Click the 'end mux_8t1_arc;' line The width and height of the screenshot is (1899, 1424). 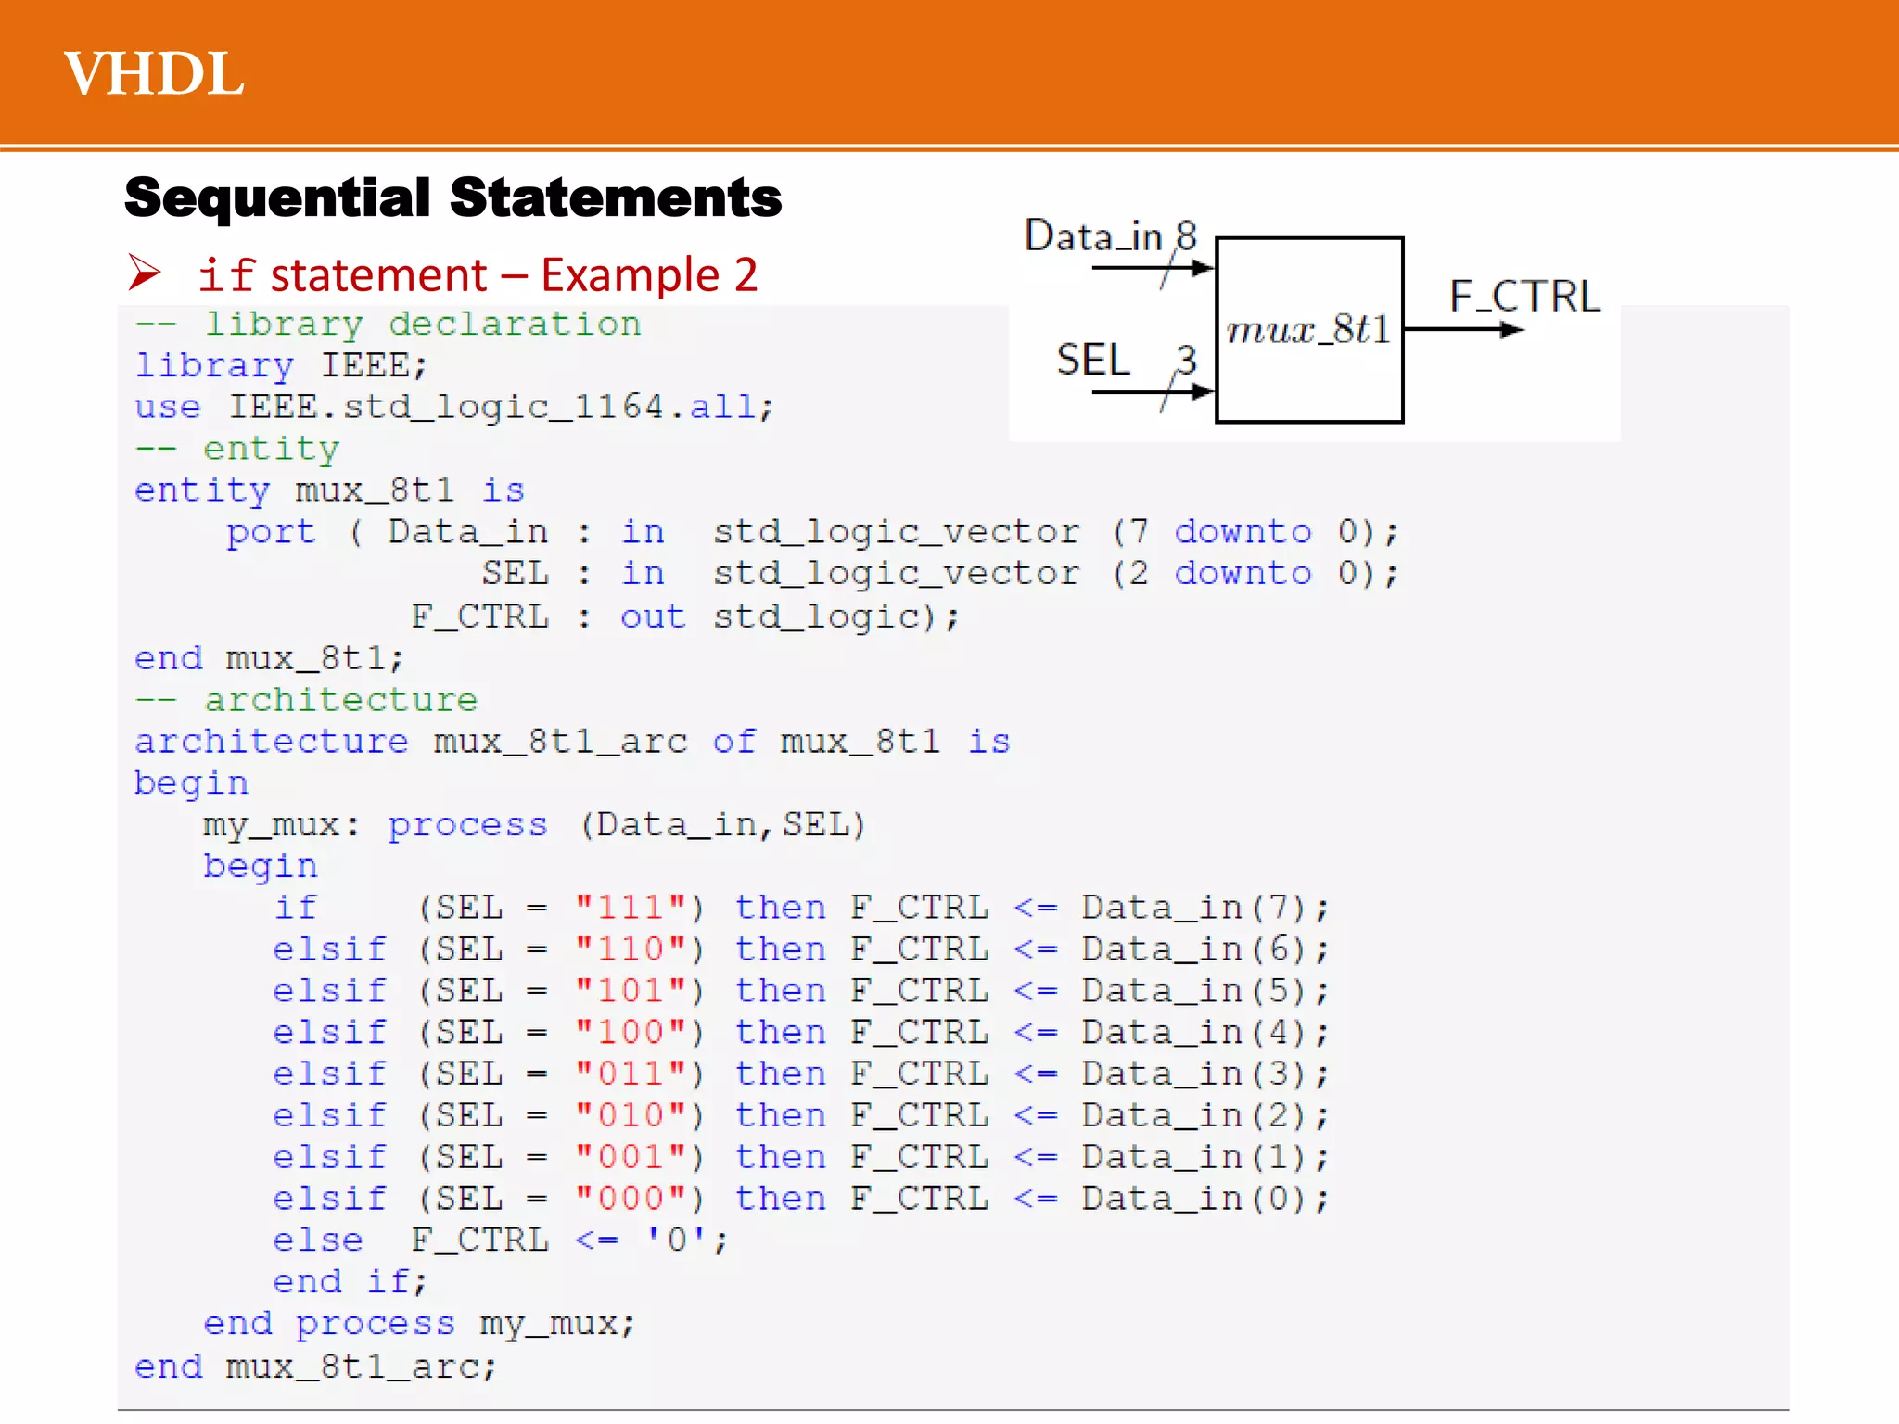pos(315,1366)
